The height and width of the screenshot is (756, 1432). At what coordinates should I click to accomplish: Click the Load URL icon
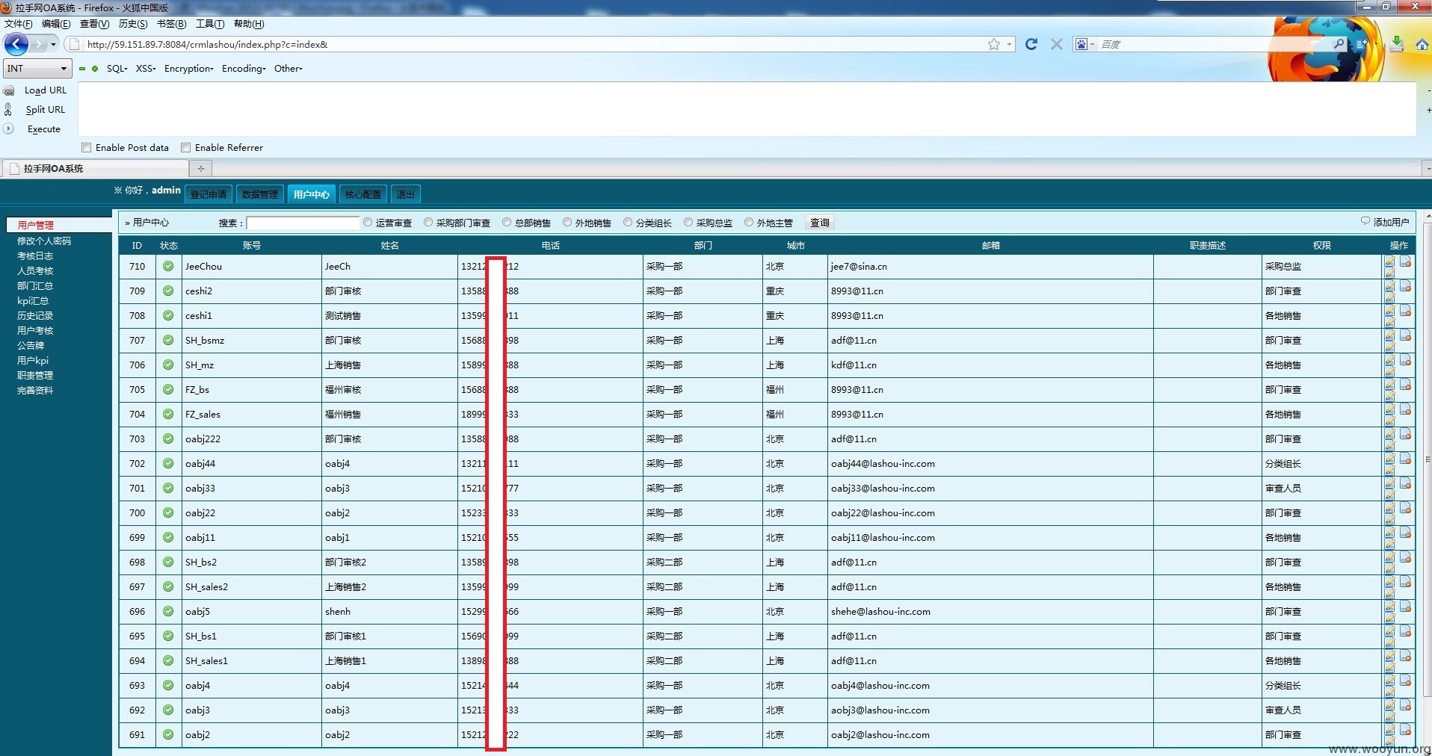[9, 90]
